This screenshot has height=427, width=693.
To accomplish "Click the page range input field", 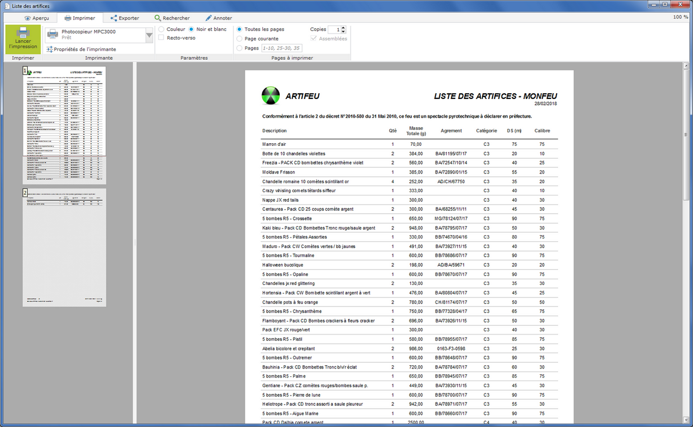I will [x=281, y=48].
